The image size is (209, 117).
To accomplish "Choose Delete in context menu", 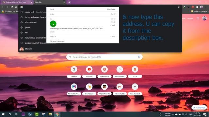I will tap(83, 32).
